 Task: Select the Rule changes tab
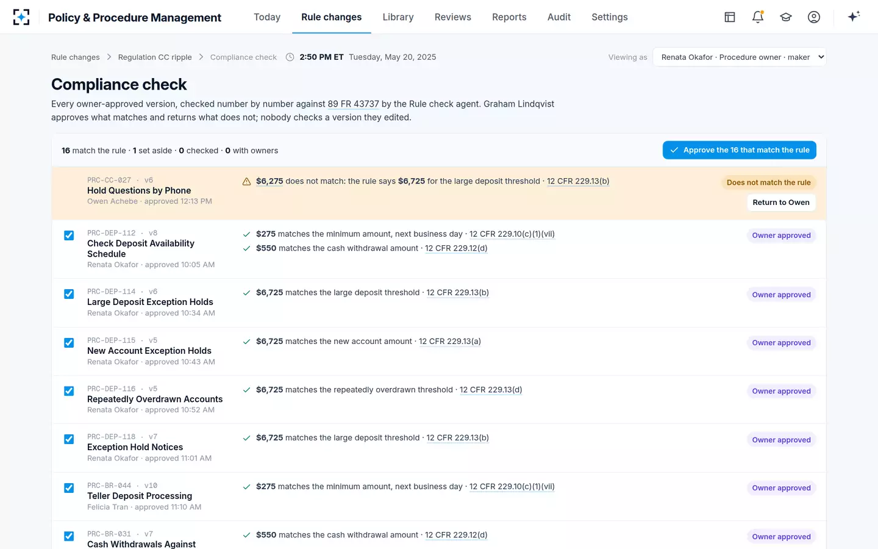pos(332,17)
